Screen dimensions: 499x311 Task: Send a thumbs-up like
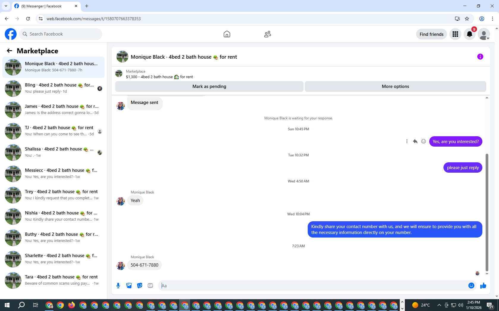point(483,286)
